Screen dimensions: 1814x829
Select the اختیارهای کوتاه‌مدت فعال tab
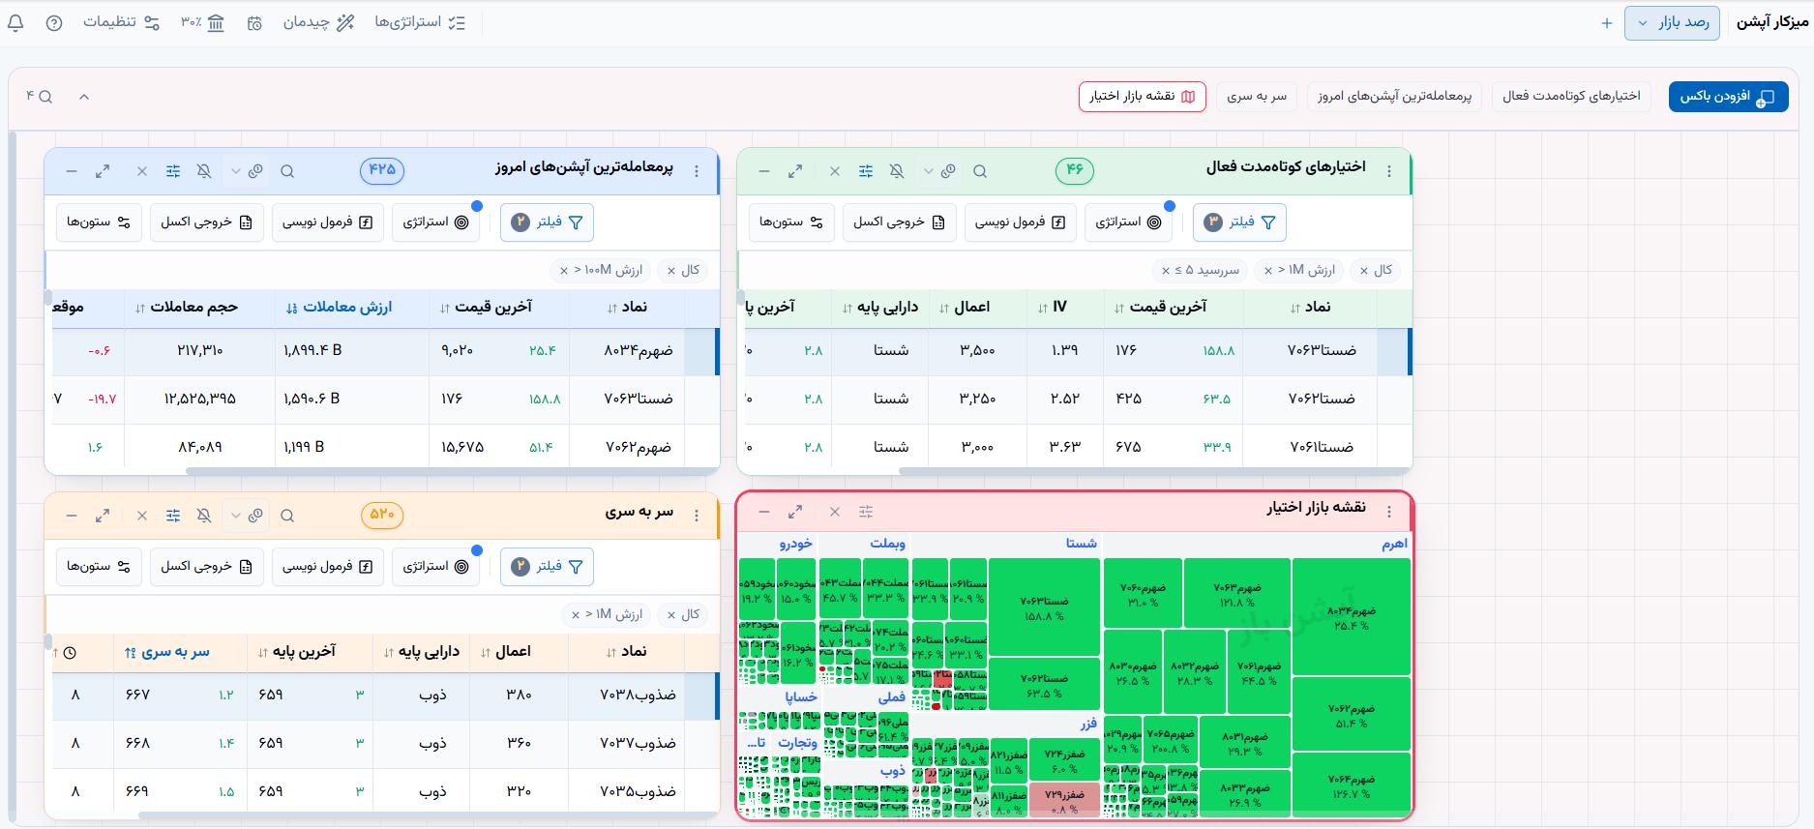coord(1571,97)
